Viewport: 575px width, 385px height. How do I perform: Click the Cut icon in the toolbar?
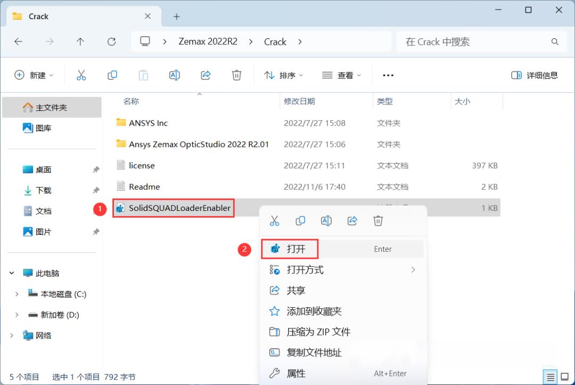coord(81,75)
